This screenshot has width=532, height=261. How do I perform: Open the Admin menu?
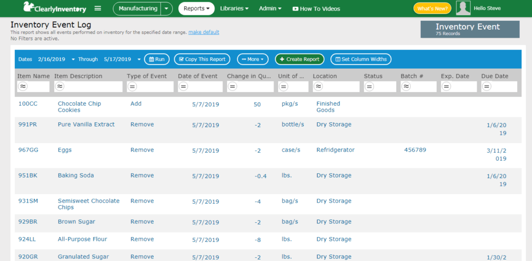click(x=270, y=9)
